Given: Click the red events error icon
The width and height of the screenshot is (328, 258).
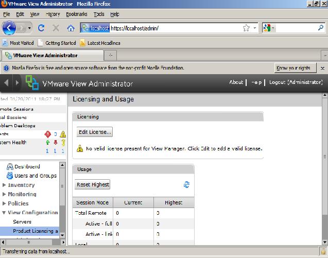Looking at the screenshot, I should [x=48, y=134].
